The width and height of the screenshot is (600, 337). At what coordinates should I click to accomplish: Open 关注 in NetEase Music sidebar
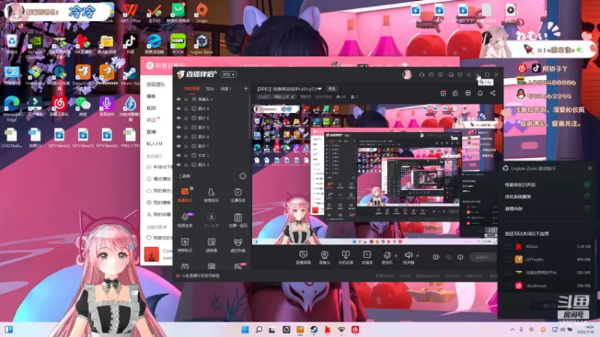pos(151,120)
